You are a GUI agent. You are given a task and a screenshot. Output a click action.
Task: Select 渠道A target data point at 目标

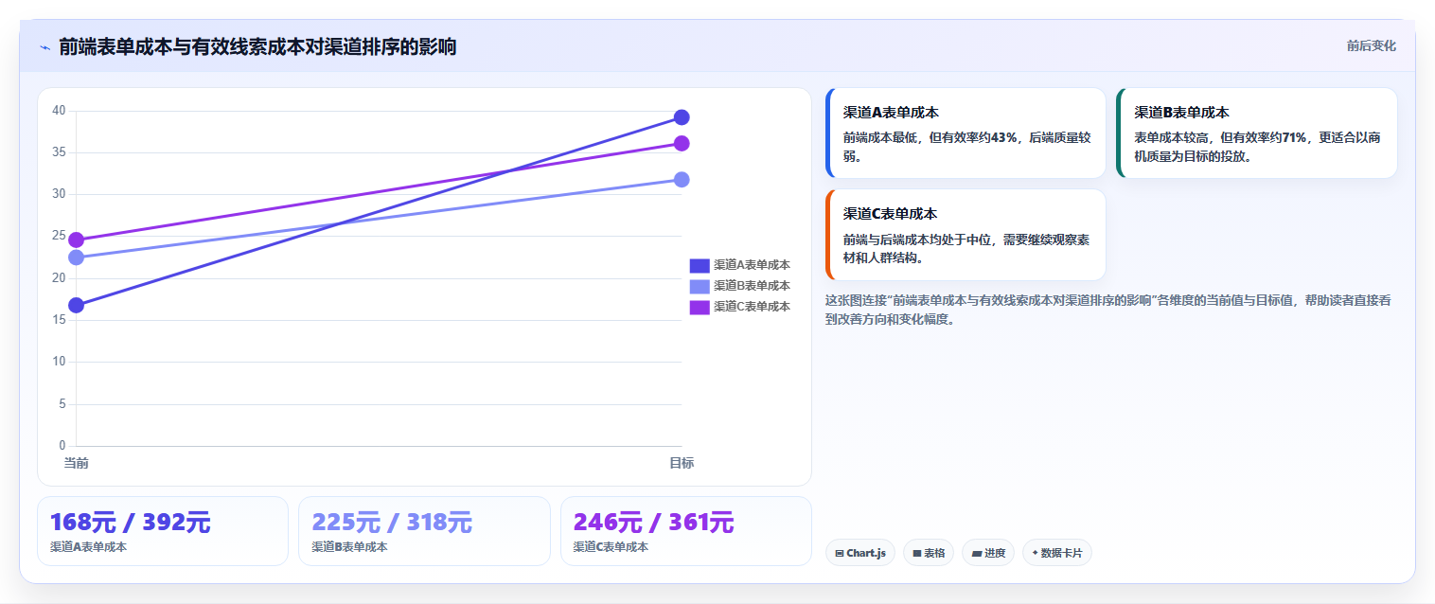682,117
